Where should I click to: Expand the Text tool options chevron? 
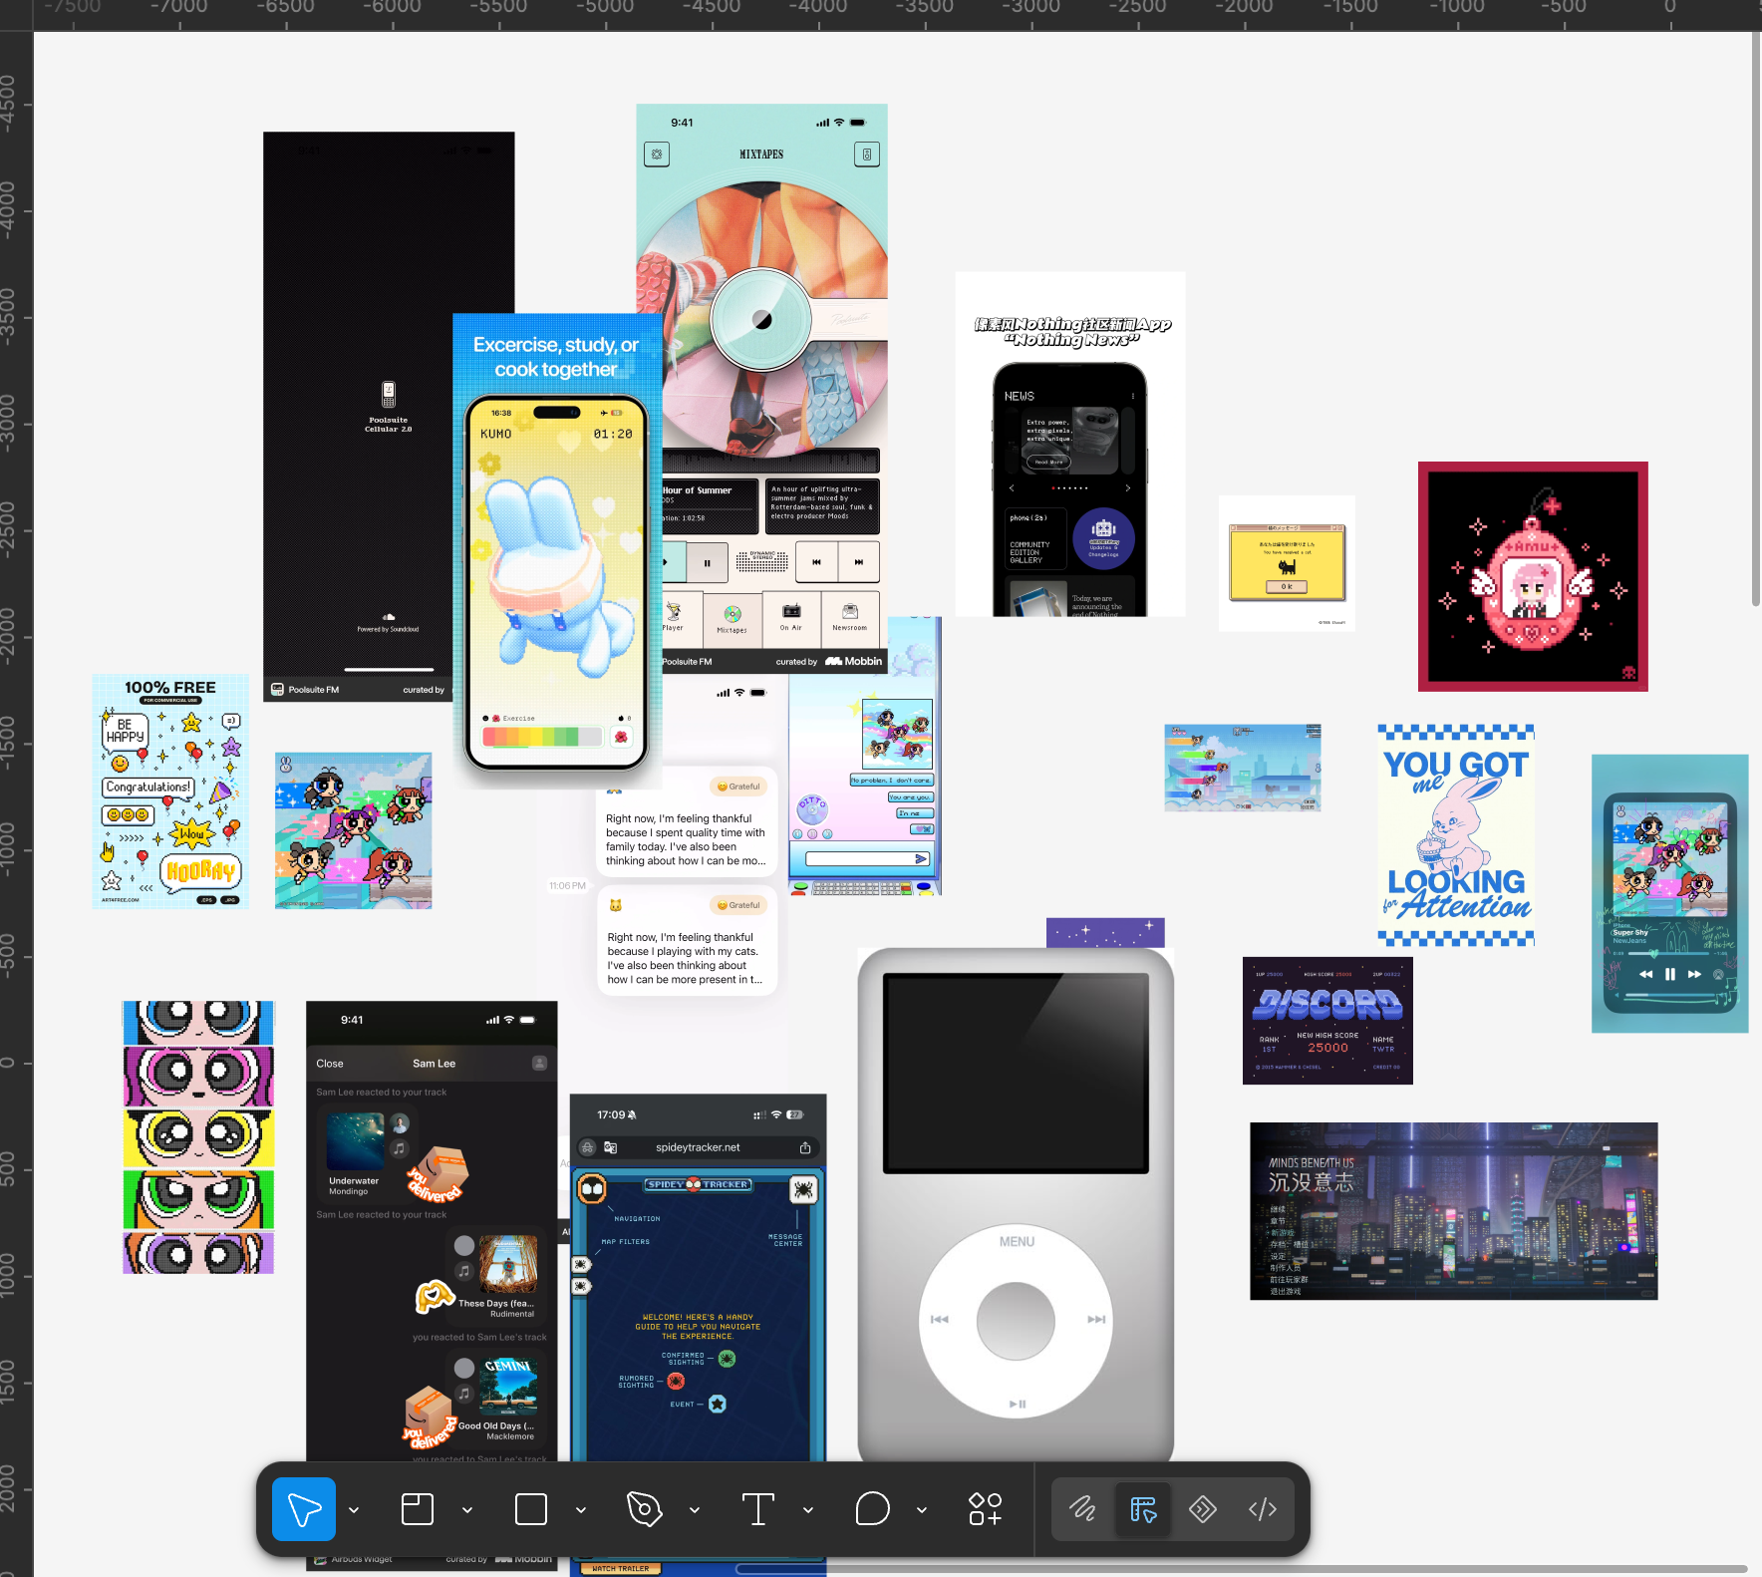tap(808, 1510)
